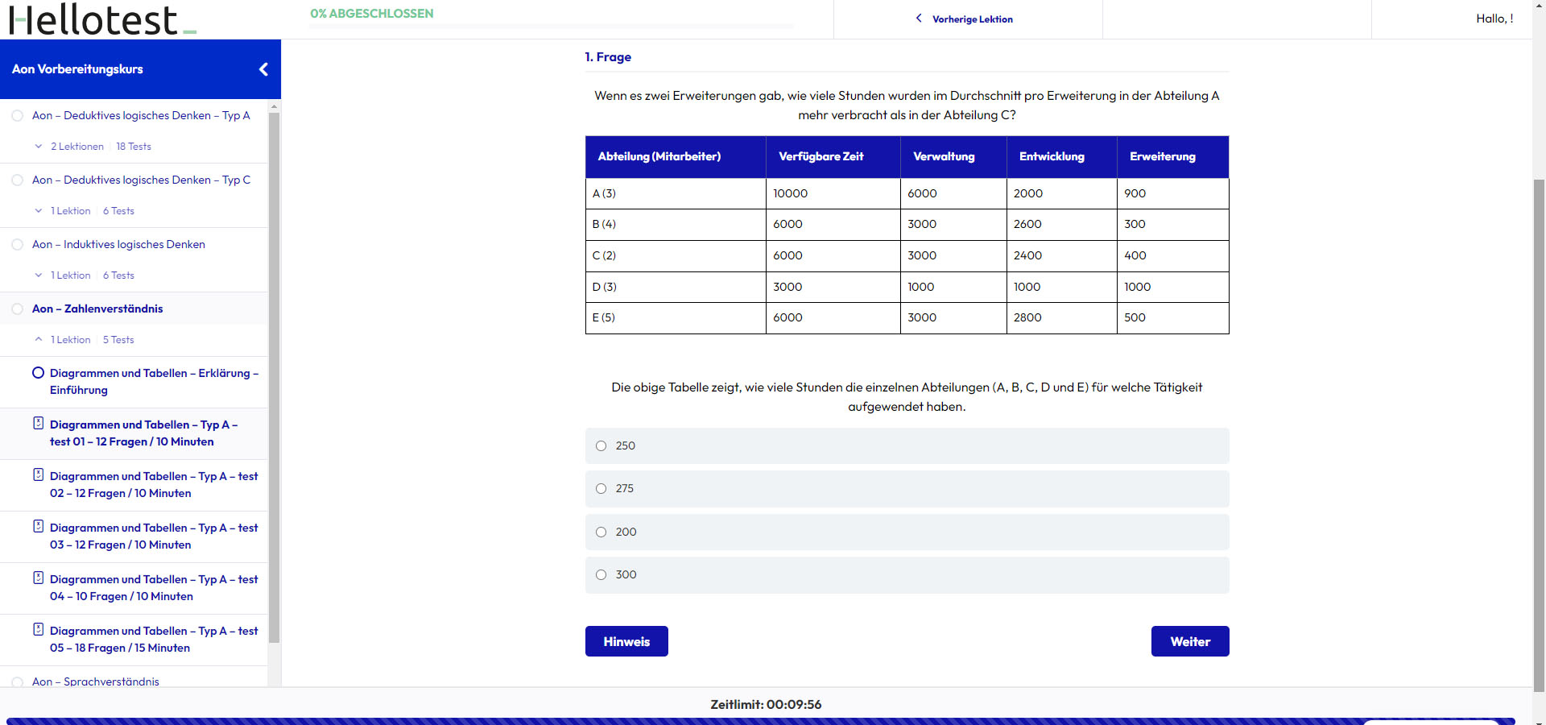The height and width of the screenshot is (725, 1546).
Task: Click the Aon Vorbereitungskurs sidebar header
Action: coord(140,69)
